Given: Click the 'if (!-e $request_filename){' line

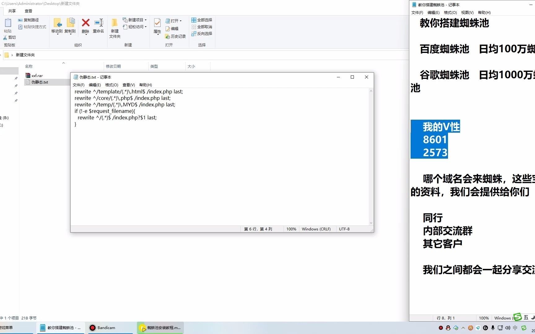Looking at the screenshot, I should click(105, 111).
